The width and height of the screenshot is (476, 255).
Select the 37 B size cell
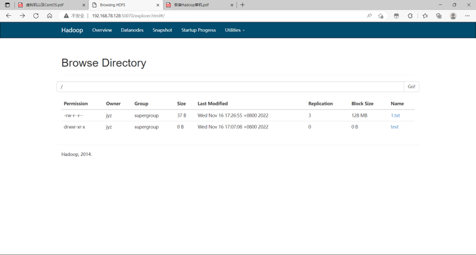182,115
